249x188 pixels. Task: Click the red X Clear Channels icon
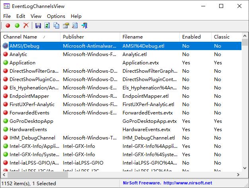tap(26, 25)
